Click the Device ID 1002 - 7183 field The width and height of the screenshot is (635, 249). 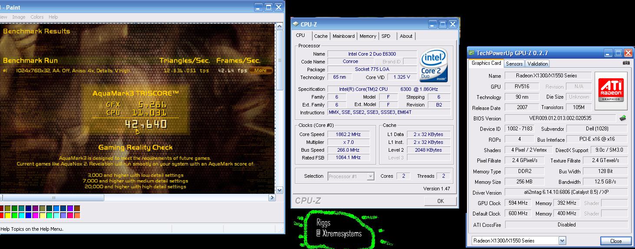[x=520, y=129]
